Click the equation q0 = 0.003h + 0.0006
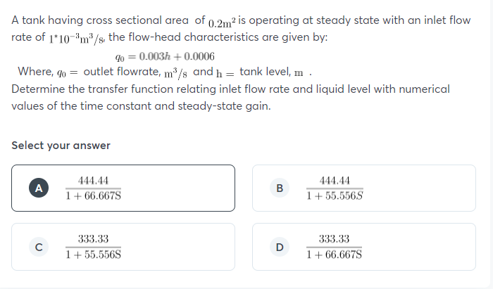 click(165, 56)
